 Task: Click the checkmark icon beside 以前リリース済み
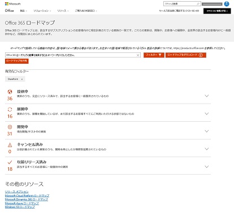10,162
